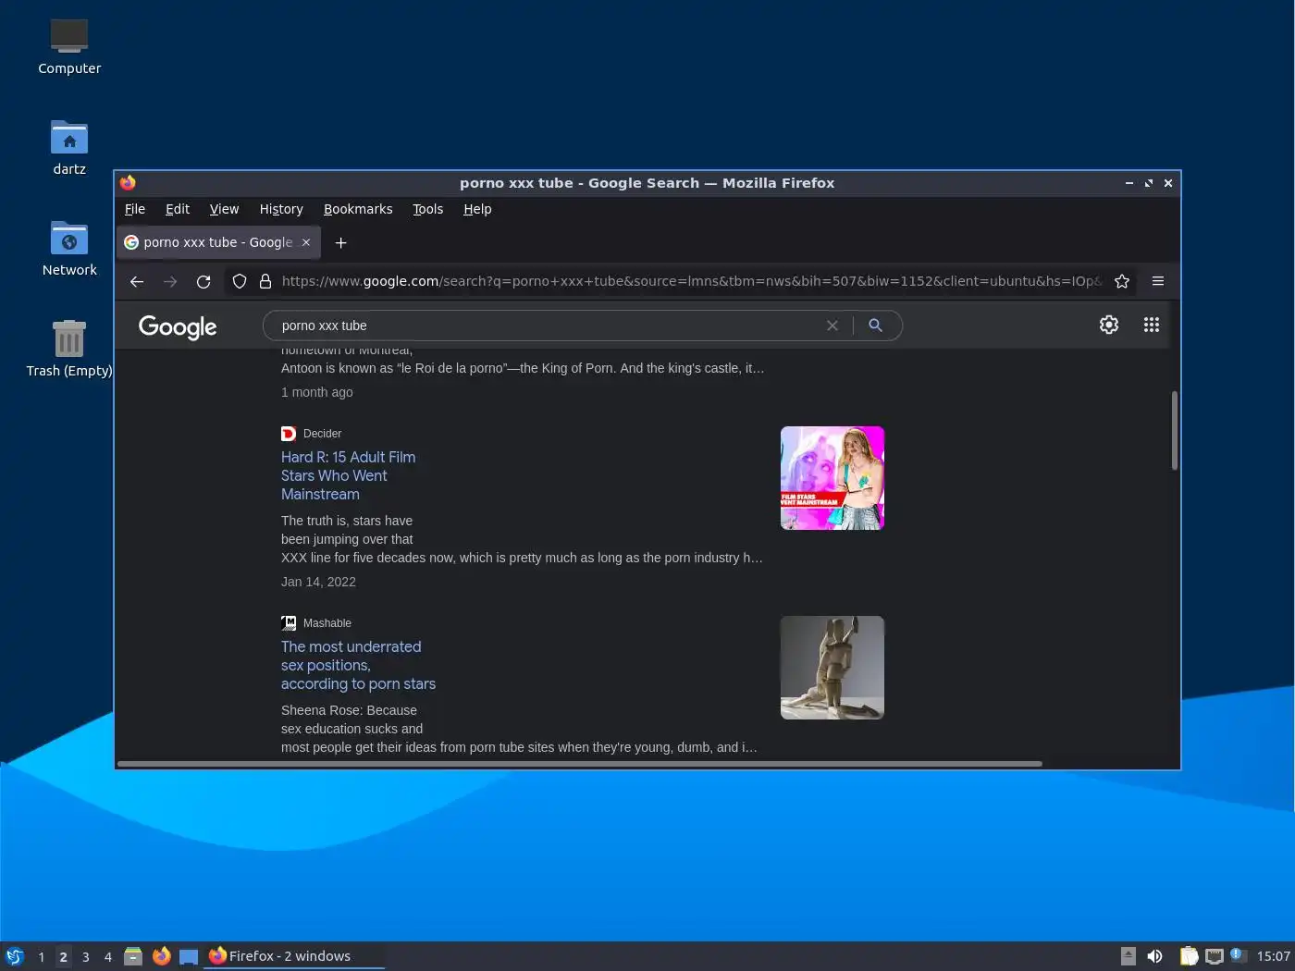Viewport: 1295px width, 971px height.
Task: Click the vertical page scrollbar
Action: click(1175, 430)
